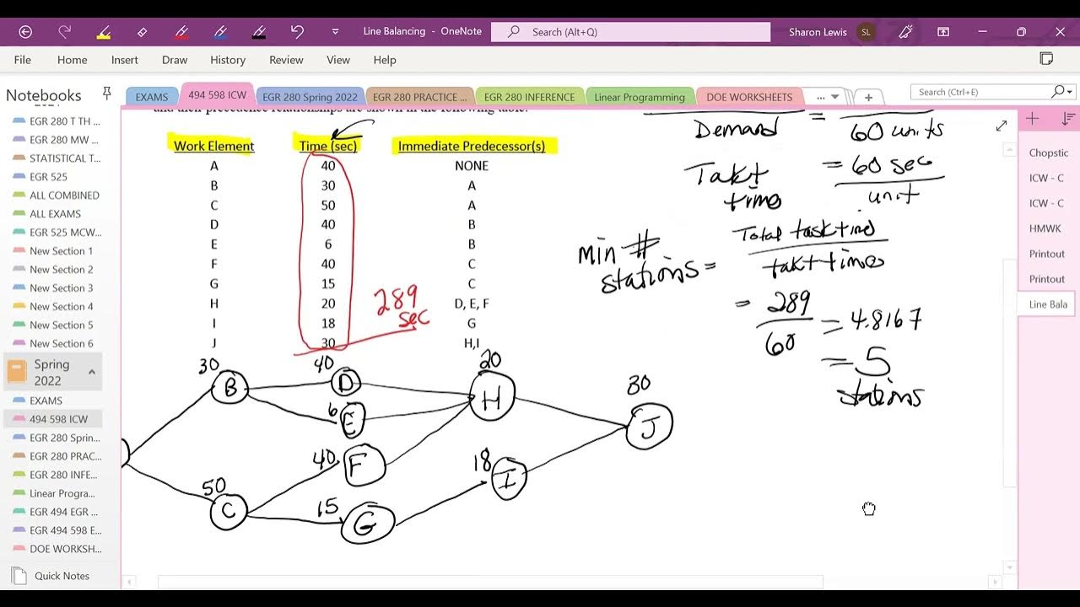Click the sort pages icon
1080x607 pixels.
point(1068,120)
